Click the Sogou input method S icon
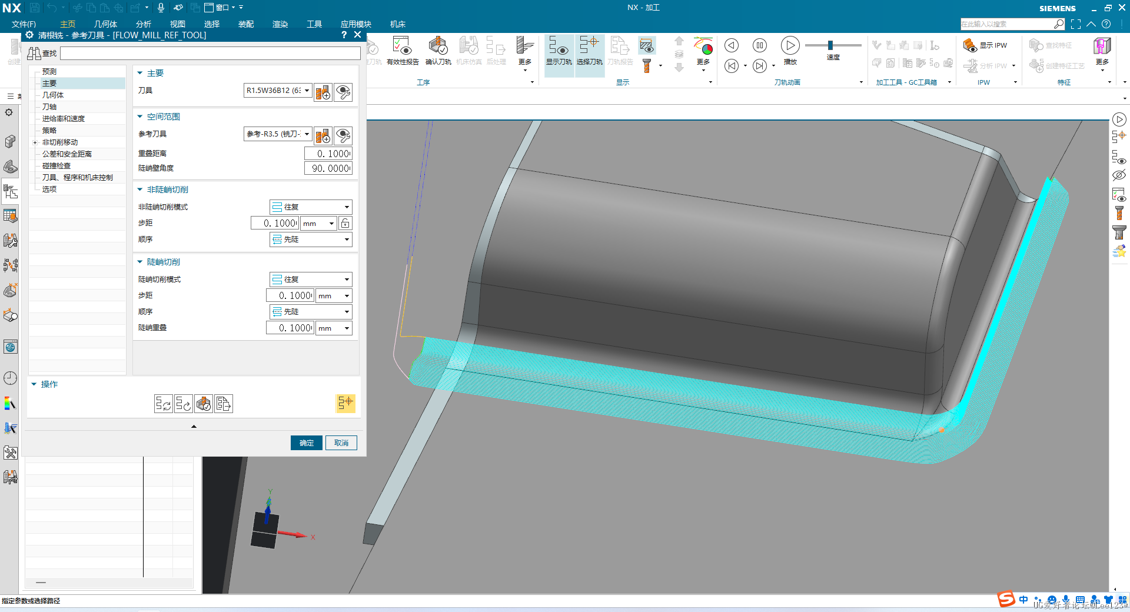The image size is (1130, 612). pos(1006,599)
